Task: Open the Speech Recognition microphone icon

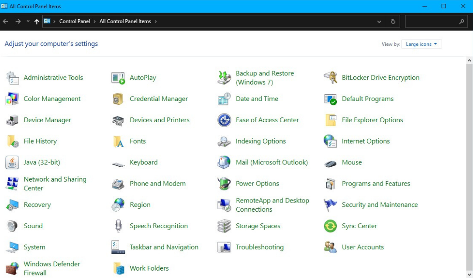Action: point(118,226)
